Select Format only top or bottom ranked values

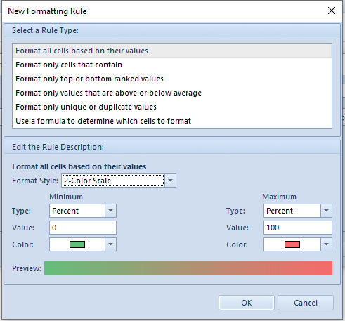pyautogui.click(x=172, y=79)
